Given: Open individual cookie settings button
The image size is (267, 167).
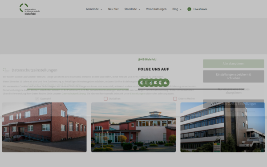Looking at the screenshot, I should click(234, 104).
